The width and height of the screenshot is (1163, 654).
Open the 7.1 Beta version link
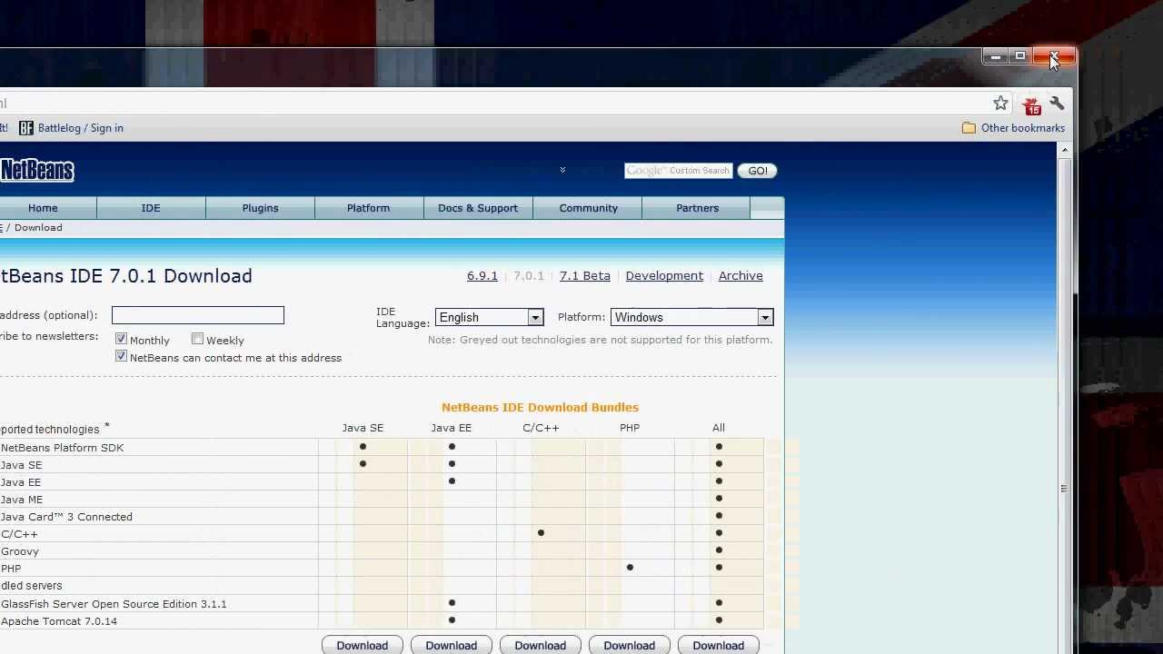585,276
